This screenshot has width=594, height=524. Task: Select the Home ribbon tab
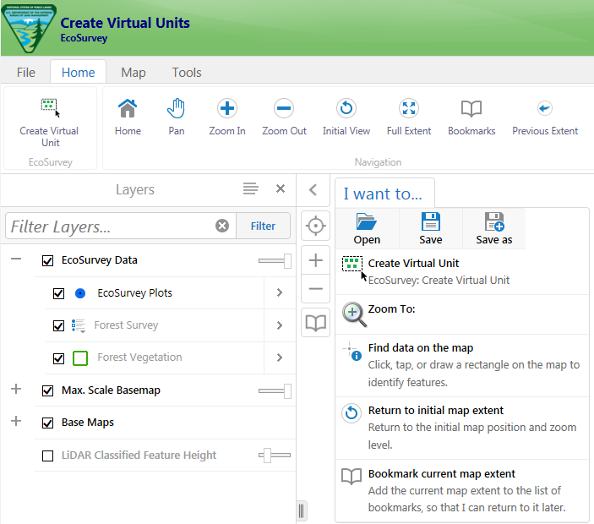click(78, 72)
